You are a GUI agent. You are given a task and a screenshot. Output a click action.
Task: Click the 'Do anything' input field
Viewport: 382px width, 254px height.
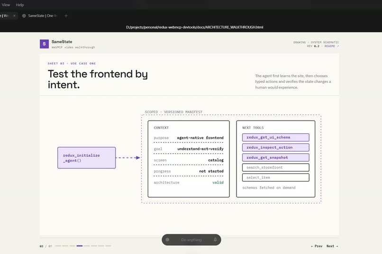(x=191, y=240)
